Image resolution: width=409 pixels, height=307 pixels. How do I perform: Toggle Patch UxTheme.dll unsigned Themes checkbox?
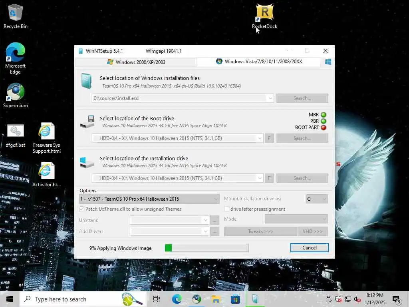point(81,209)
